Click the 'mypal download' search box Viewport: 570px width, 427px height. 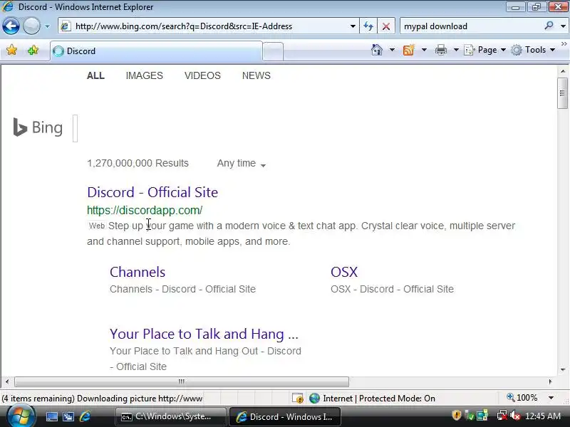471,26
